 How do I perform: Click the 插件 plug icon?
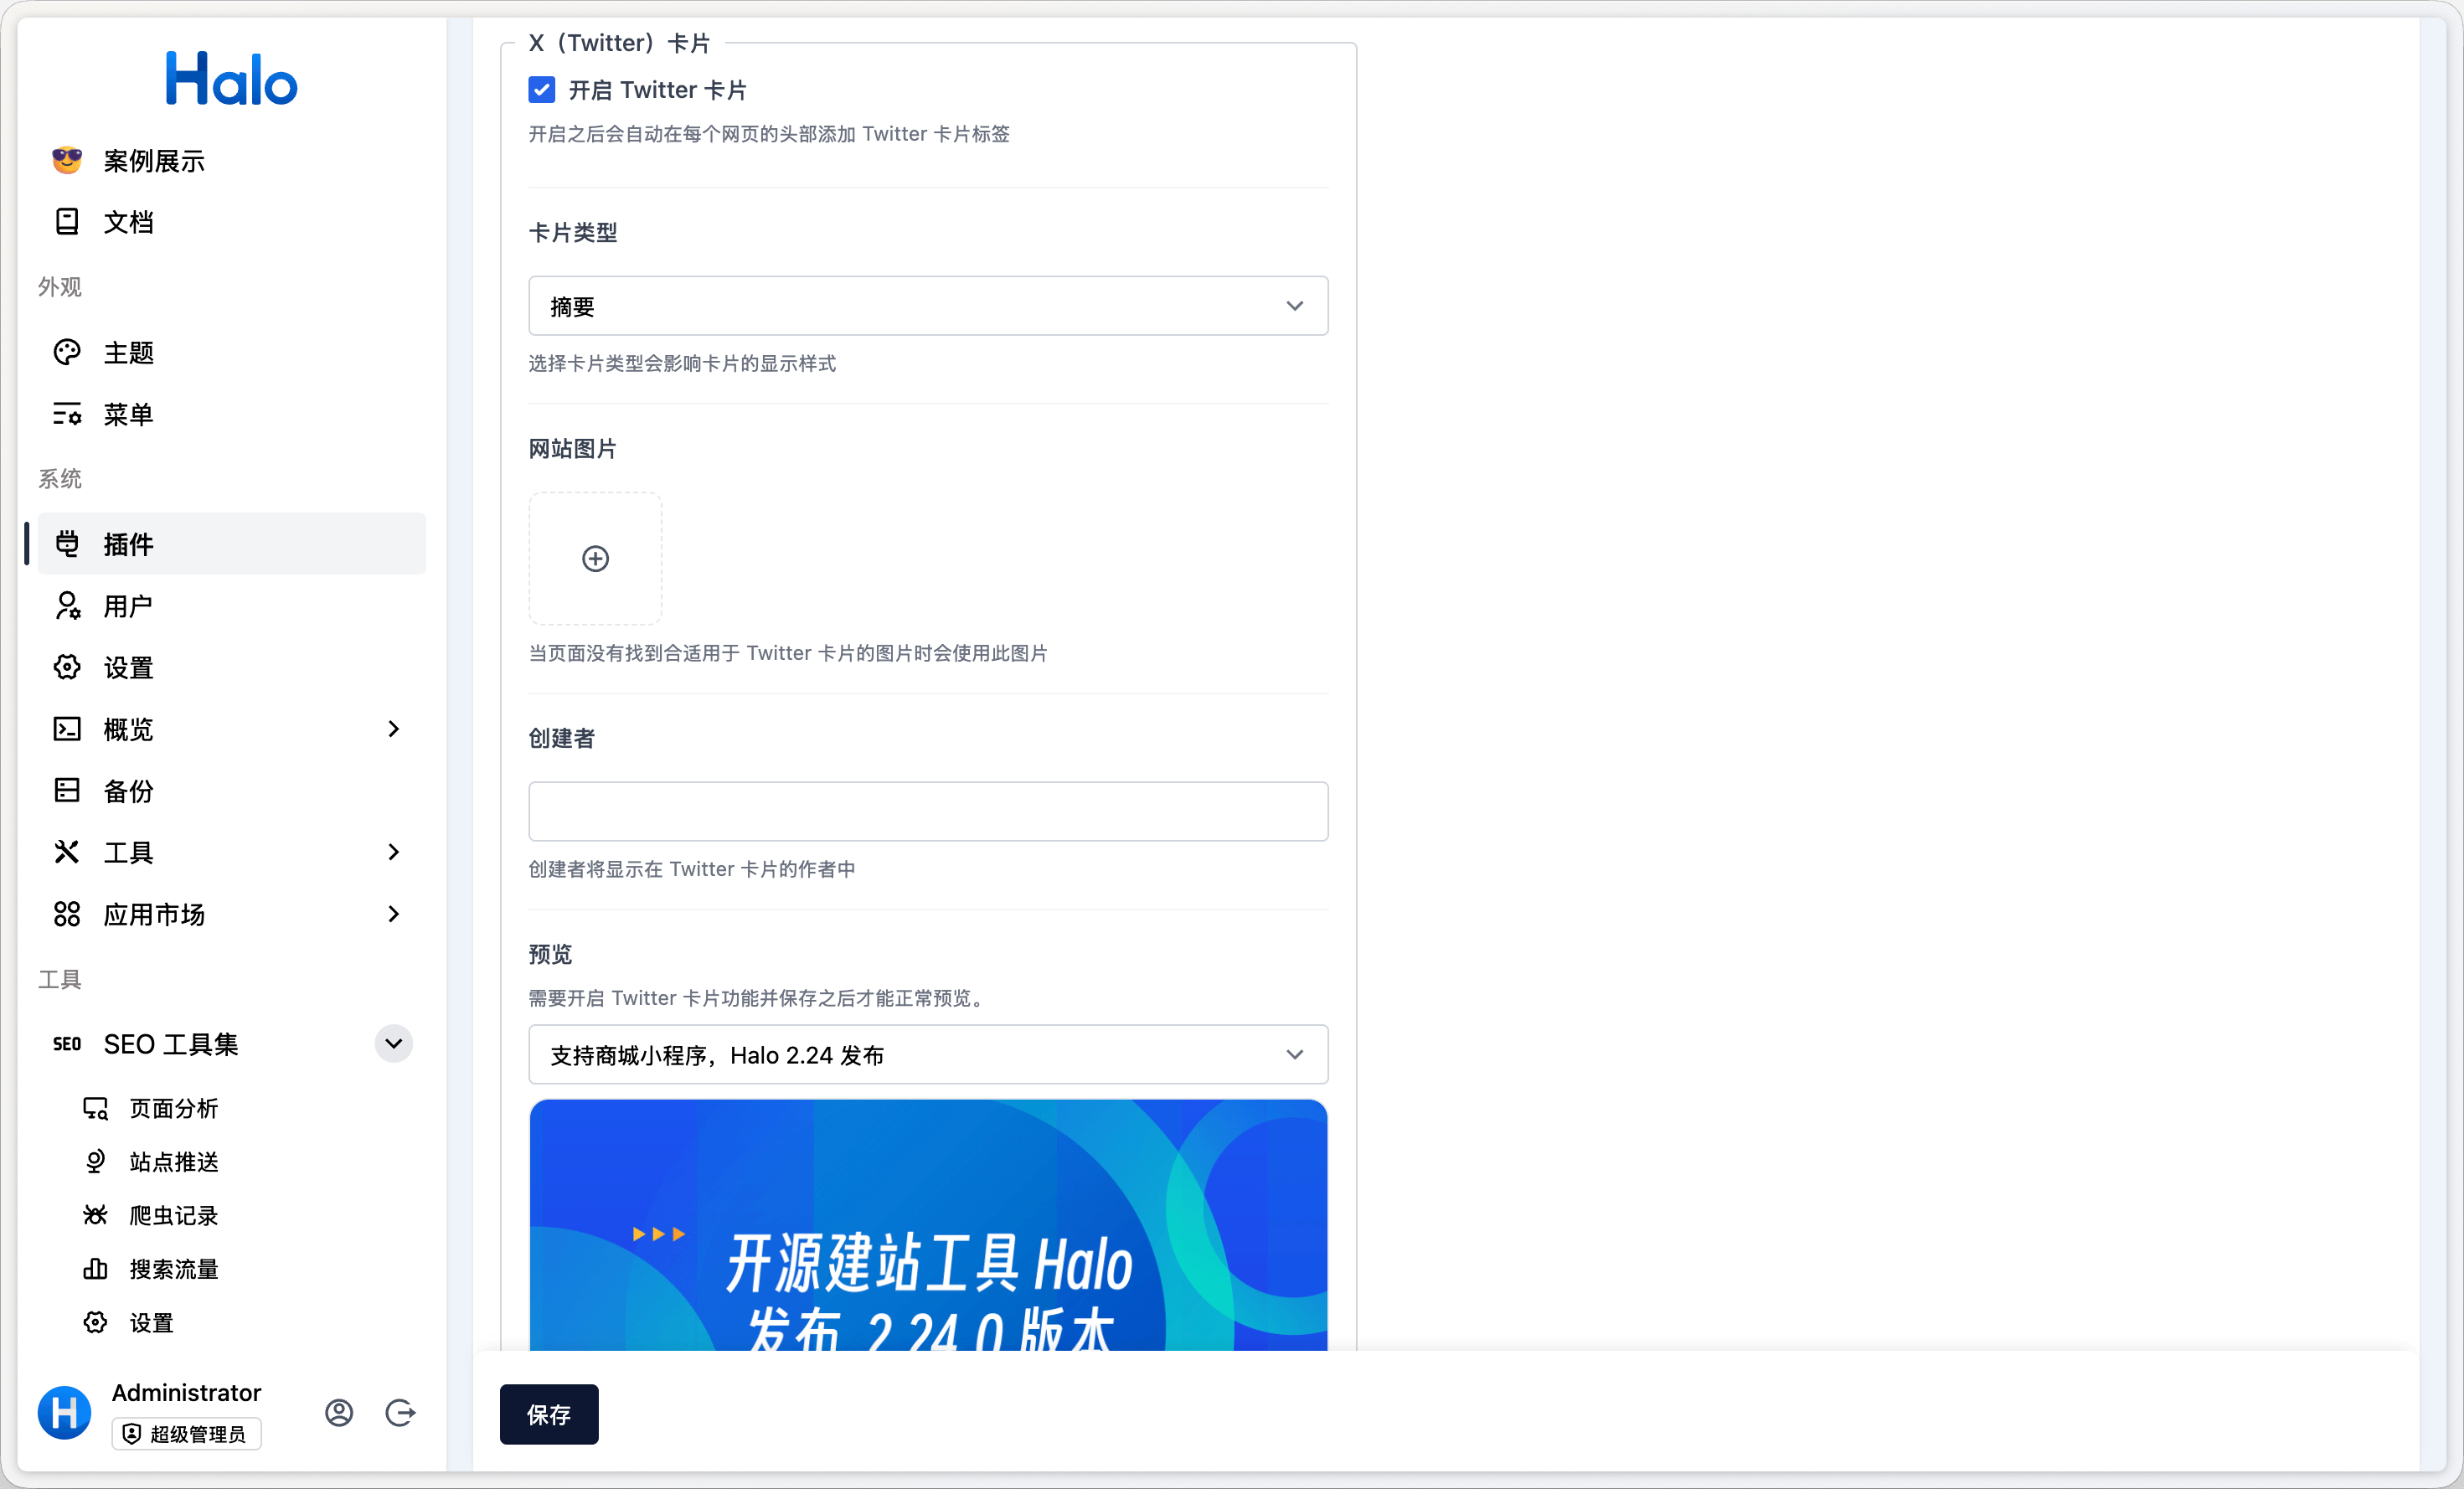point(67,544)
